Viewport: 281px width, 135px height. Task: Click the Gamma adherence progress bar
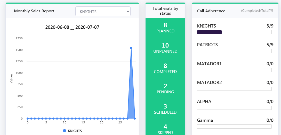234,127
